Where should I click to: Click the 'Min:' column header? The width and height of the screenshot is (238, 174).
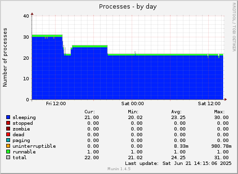(133, 112)
